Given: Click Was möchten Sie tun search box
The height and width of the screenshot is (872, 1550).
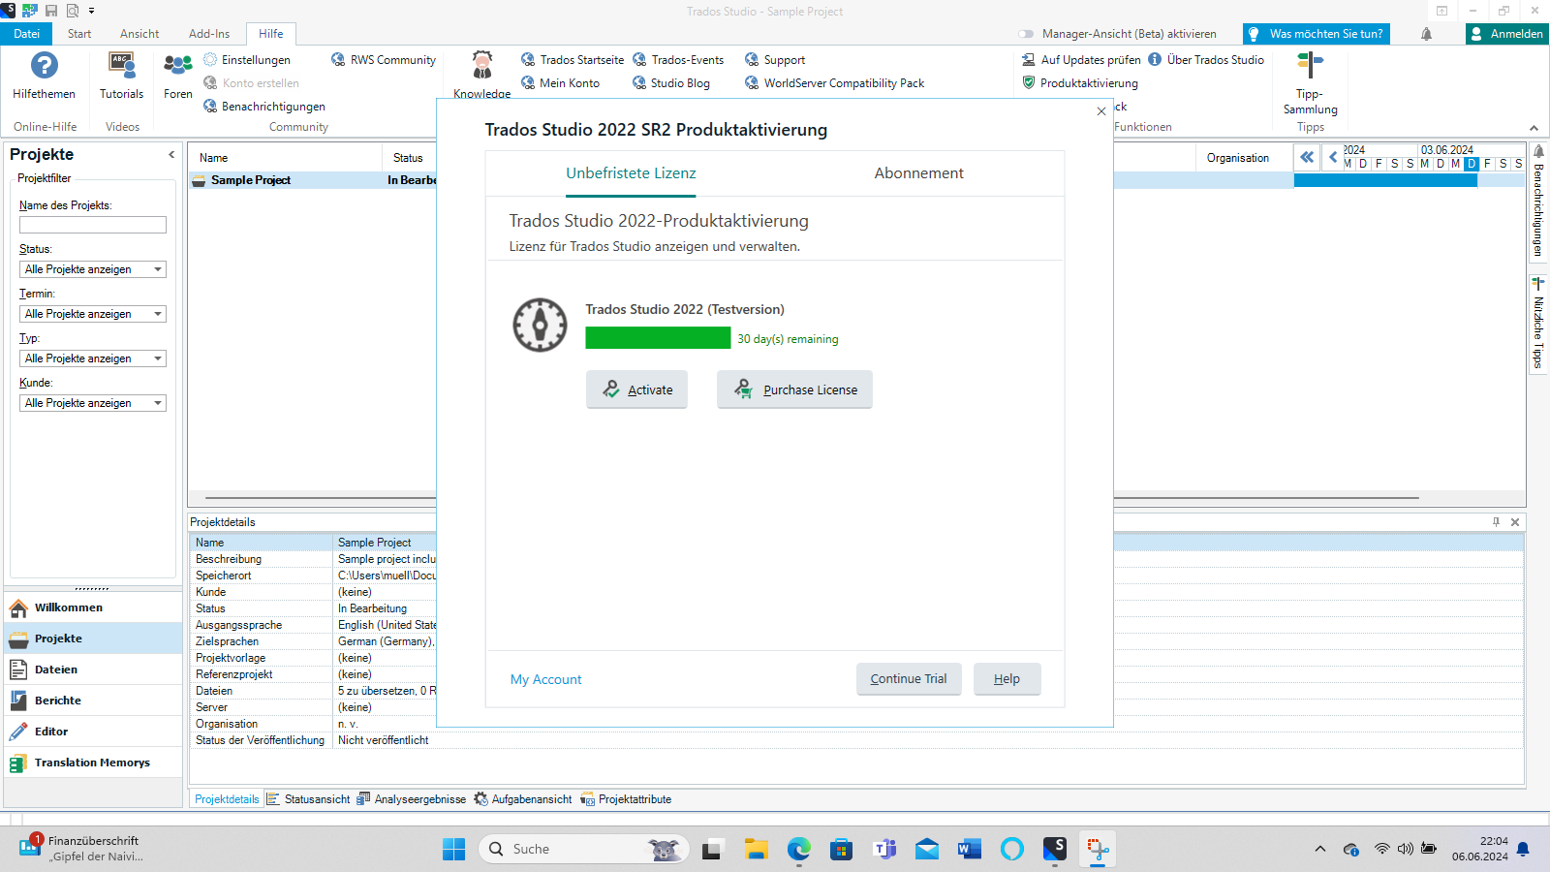Looking at the screenshot, I should pos(1317,34).
